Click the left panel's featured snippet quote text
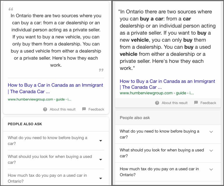 pyautogui.click(x=56, y=40)
